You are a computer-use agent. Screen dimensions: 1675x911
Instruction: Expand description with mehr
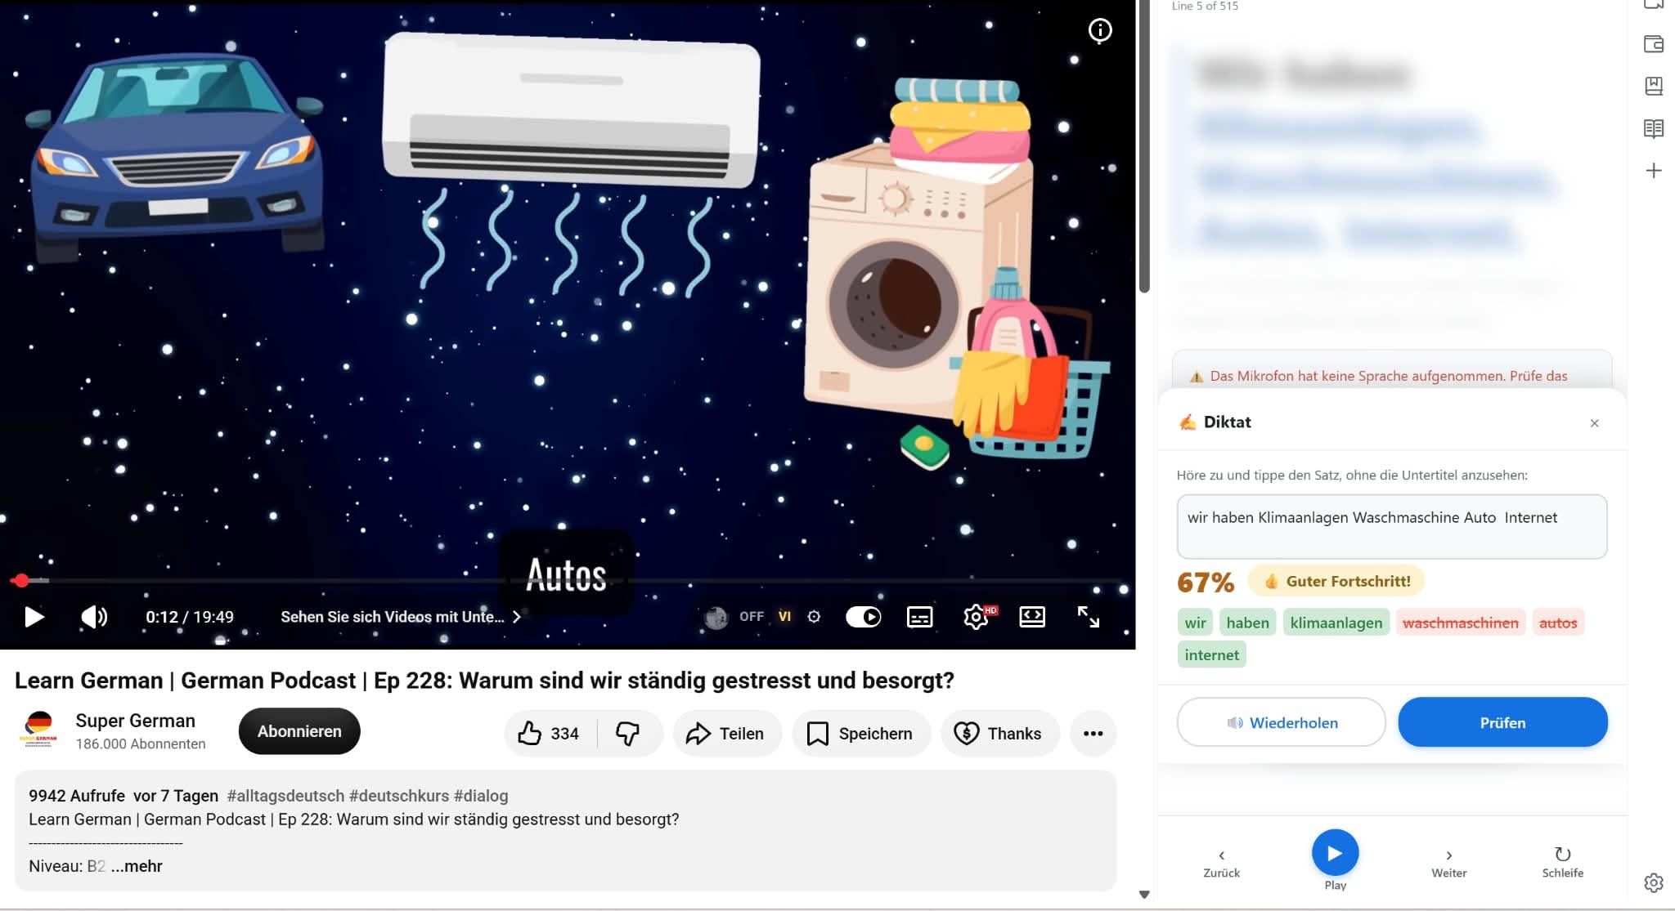click(137, 866)
